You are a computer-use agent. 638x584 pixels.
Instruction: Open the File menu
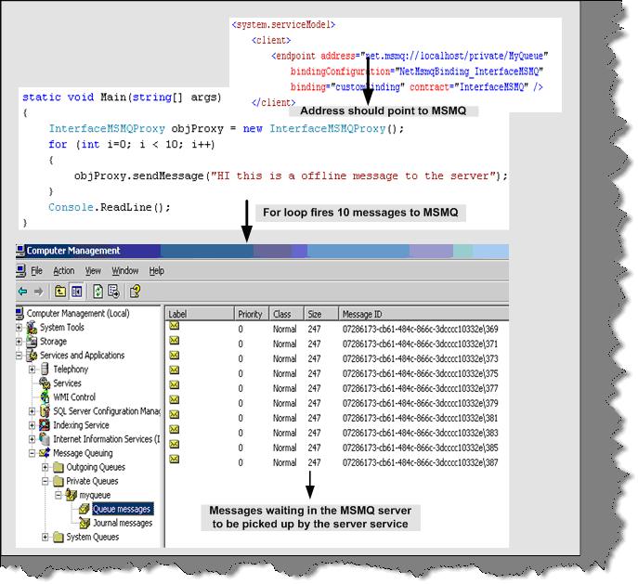pos(36,271)
